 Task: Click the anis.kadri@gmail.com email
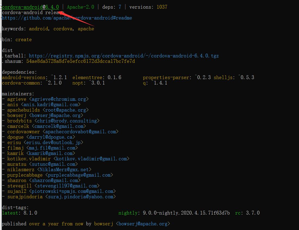pos(51,105)
